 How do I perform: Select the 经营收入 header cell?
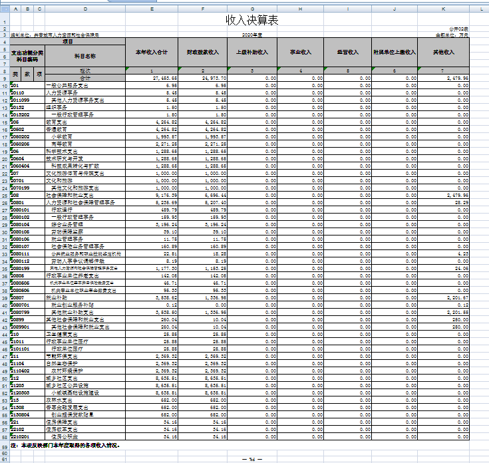click(348, 52)
